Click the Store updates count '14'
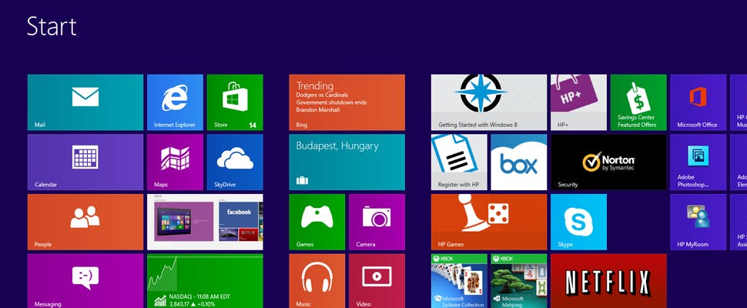The image size is (747, 308). (253, 126)
